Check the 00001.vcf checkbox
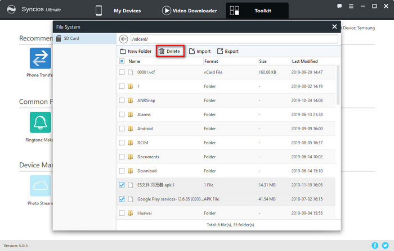394x251 pixels. click(122, 72)
